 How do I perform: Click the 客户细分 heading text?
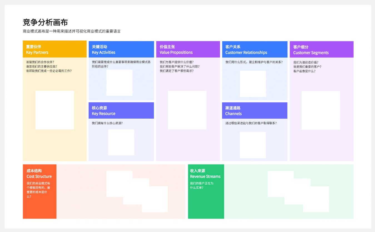tap(301, 47)
